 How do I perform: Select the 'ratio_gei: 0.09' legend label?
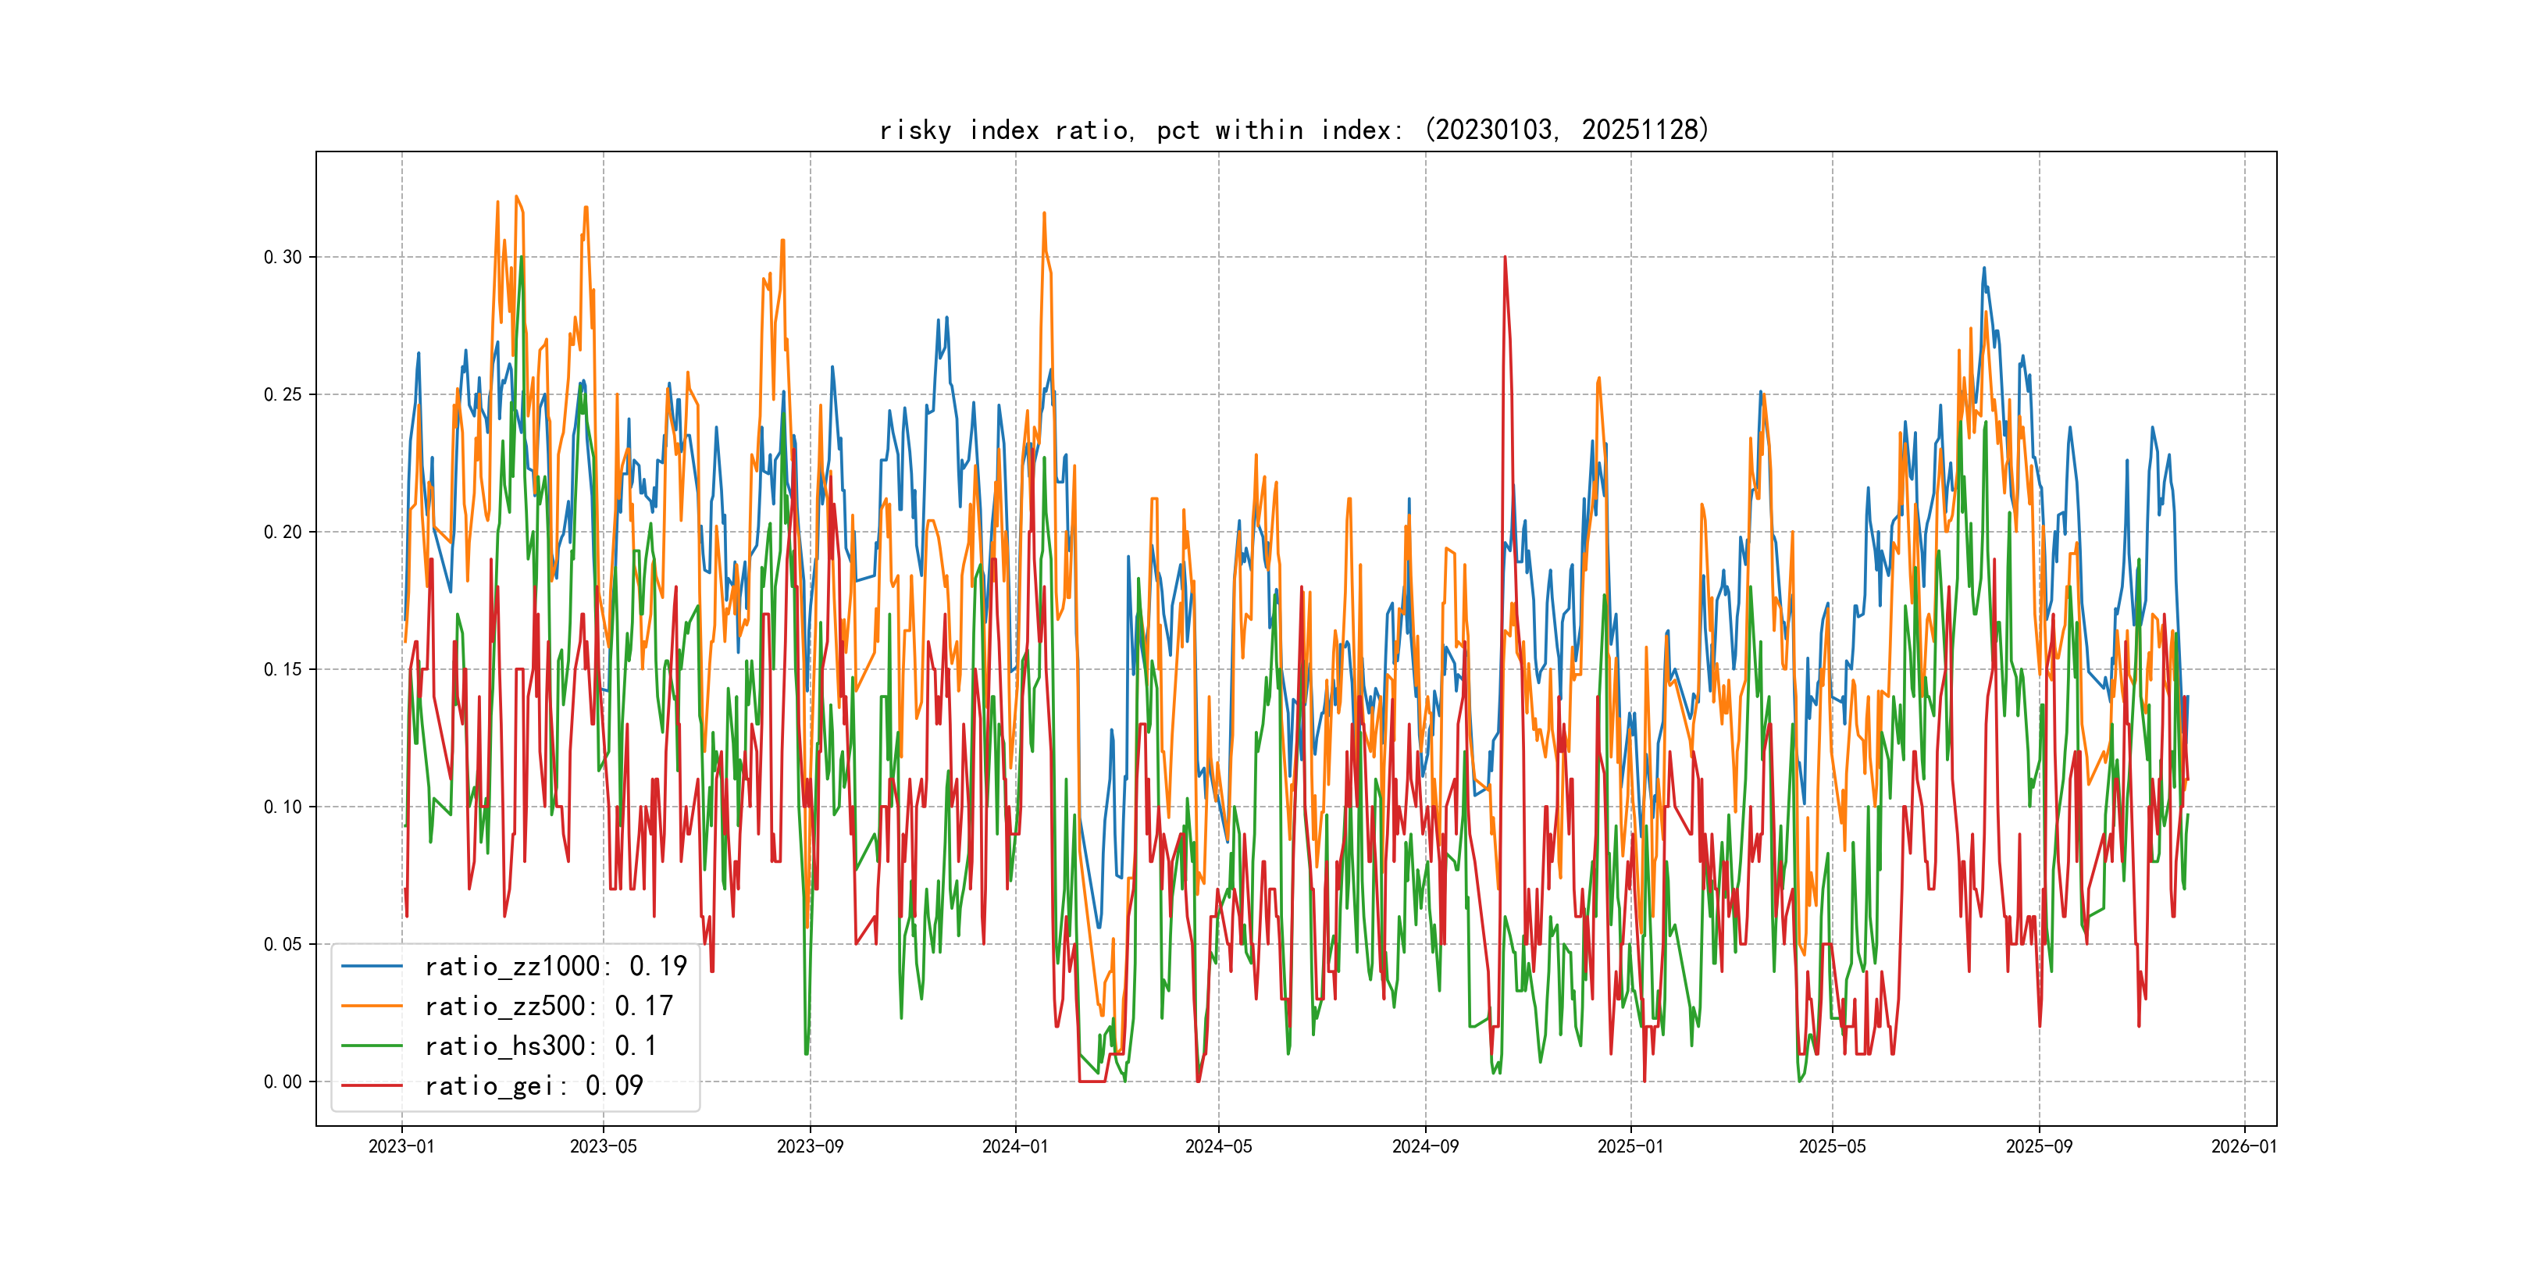[x=533, y=1085]
